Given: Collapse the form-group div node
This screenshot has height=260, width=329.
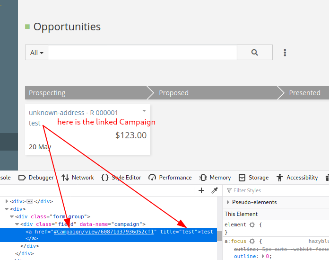Looking at the screenshot, I should [12, 216].
